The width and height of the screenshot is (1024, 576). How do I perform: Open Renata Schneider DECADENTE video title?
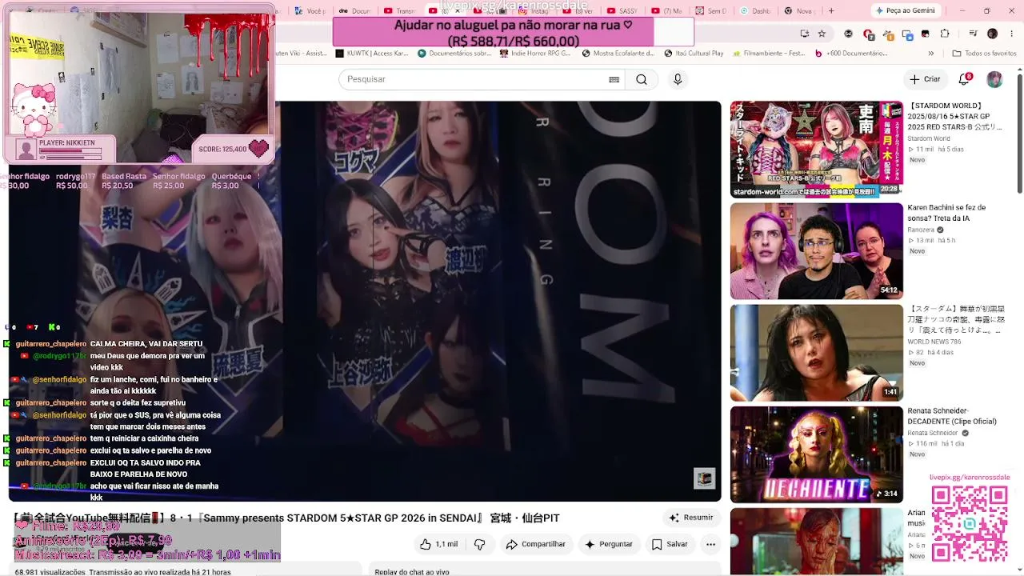952,416
